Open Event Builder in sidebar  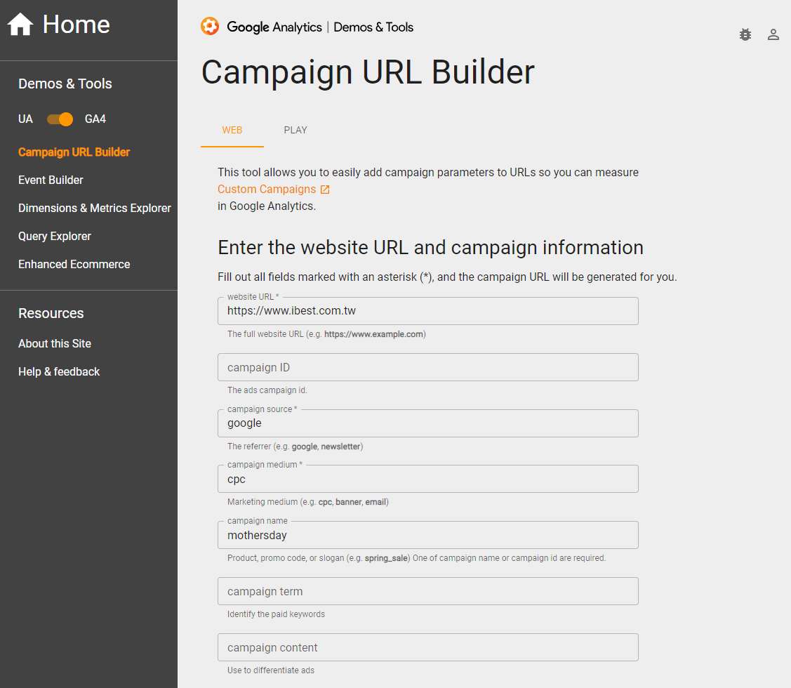[x=51, y=180]
